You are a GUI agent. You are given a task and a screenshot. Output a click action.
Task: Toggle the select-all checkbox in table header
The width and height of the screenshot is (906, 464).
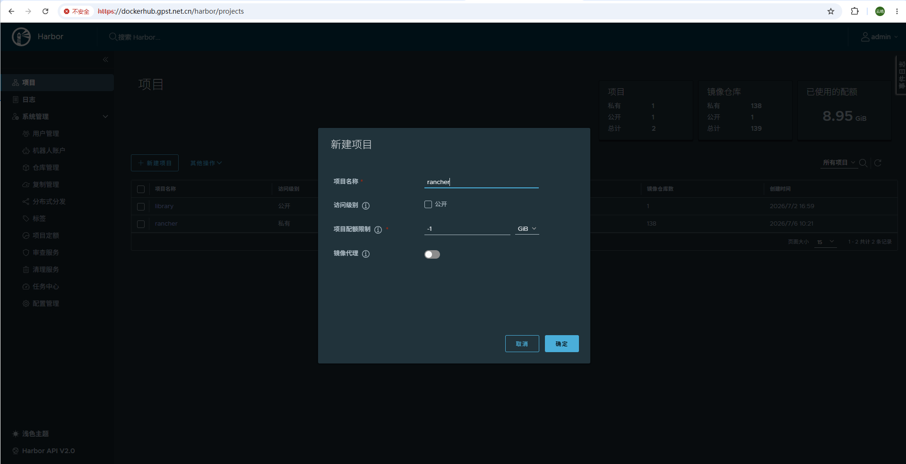tap(141, 189)
